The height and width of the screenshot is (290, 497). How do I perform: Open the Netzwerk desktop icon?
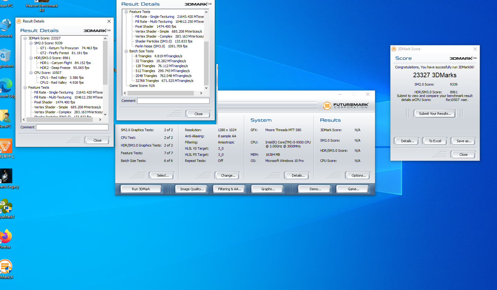point(6,28)
